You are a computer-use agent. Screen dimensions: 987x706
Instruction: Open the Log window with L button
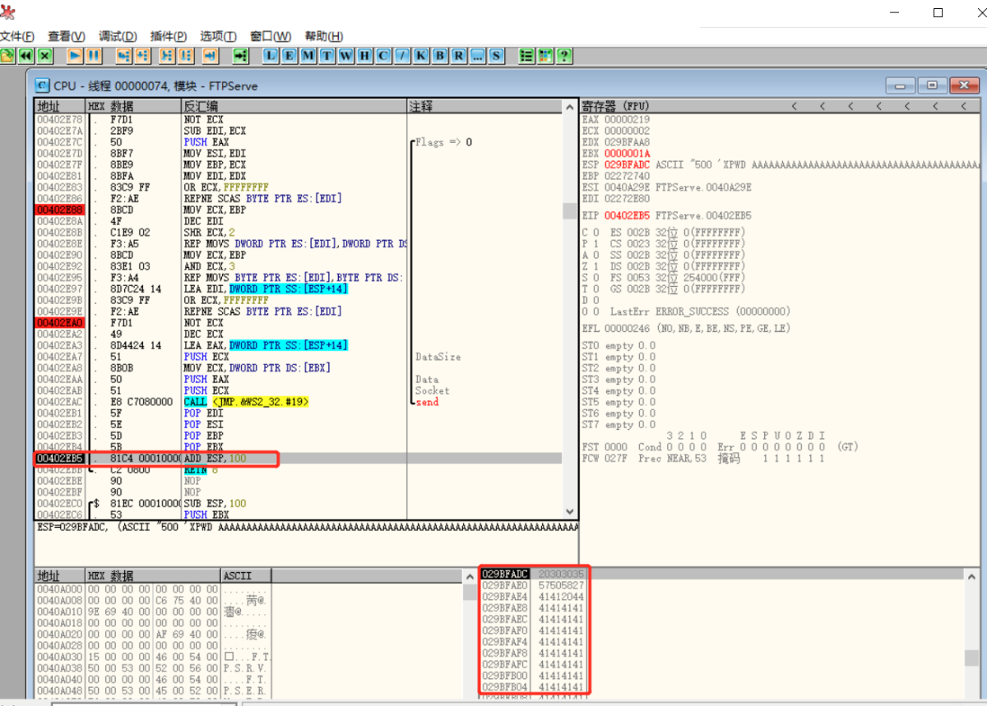click(x=271, y=56)
